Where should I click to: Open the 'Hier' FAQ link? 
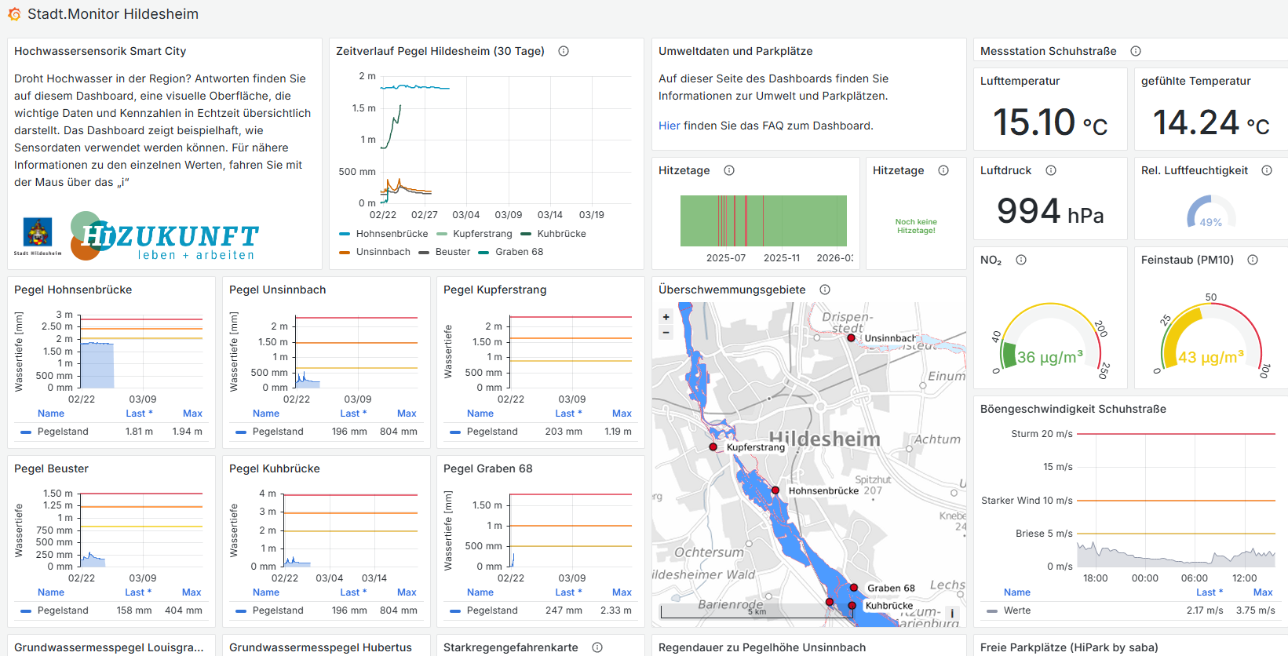[x=669, y=126]
